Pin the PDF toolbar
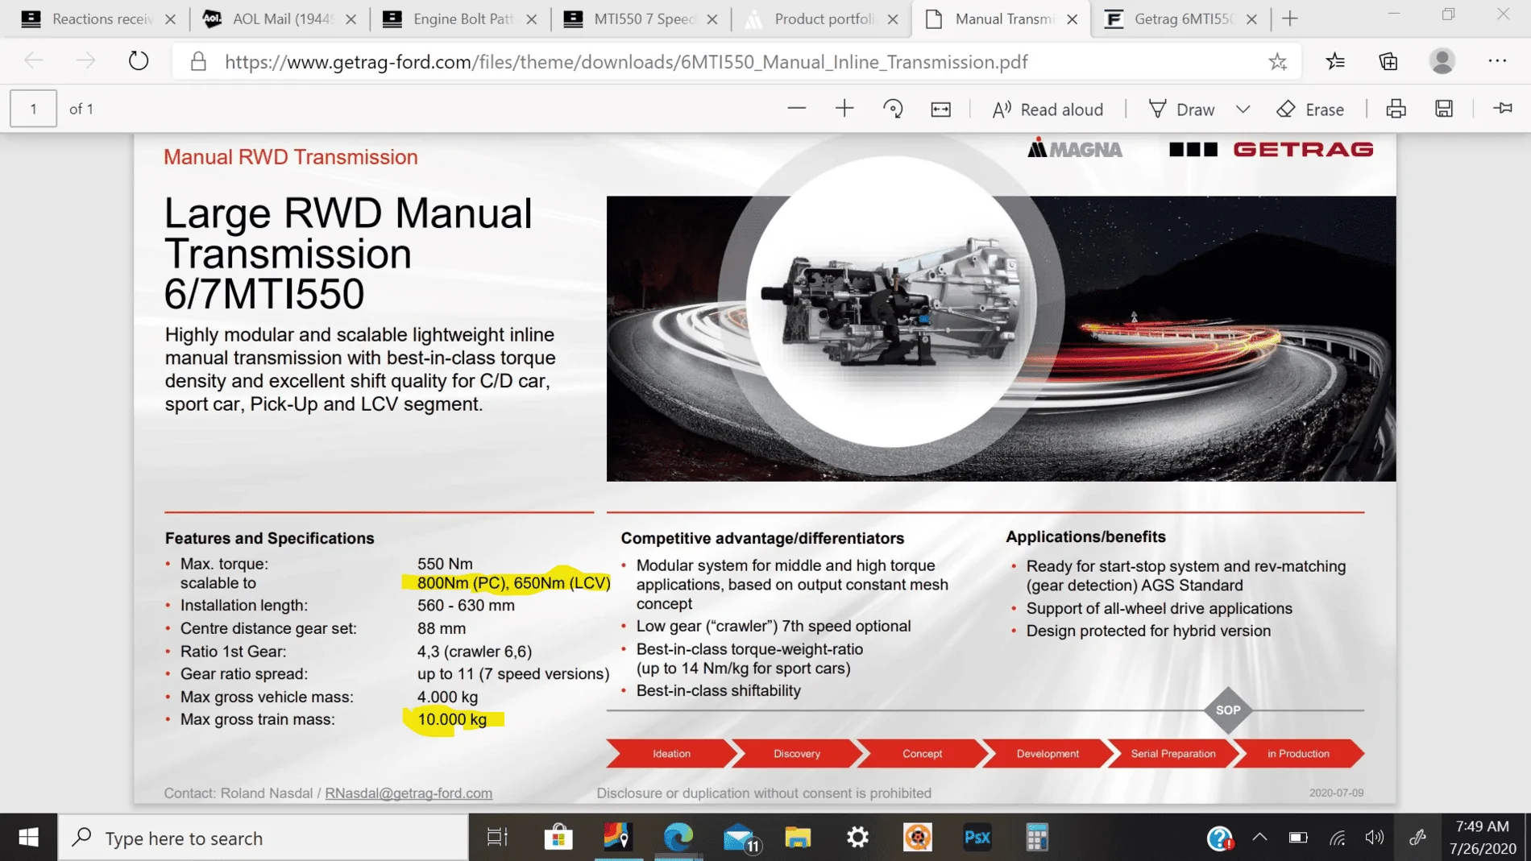Viewport: 1531px width, 861px height. (x=1503, y=109)
